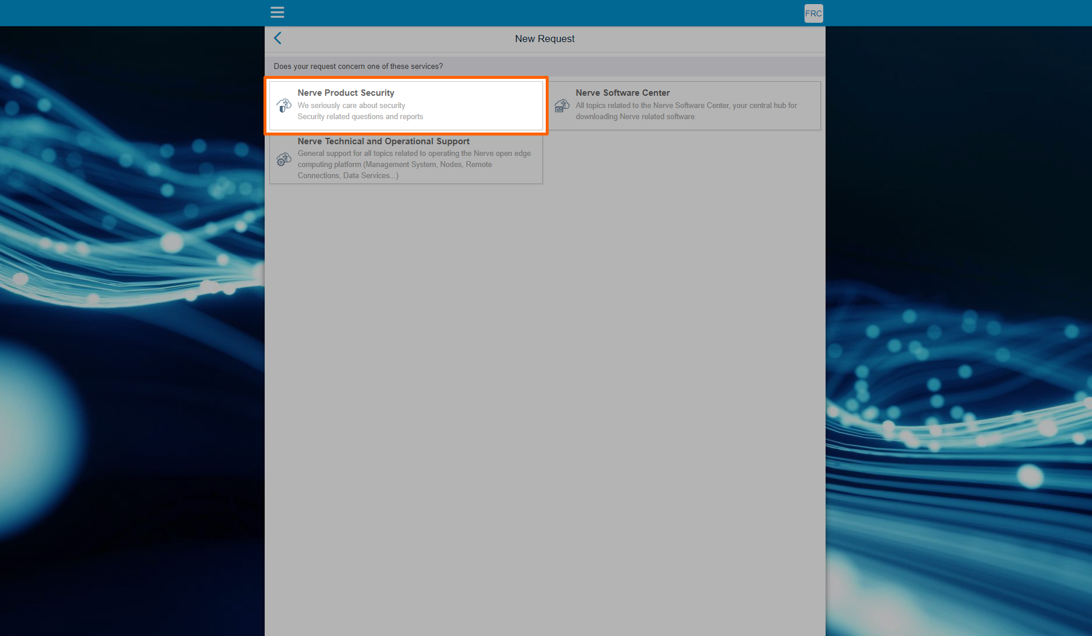Click the empty panel area below service cards
The width and height of the screenshot is (1092, 636).
coord(545,380)
